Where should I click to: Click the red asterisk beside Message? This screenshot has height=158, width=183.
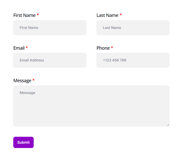coord(33,80)
